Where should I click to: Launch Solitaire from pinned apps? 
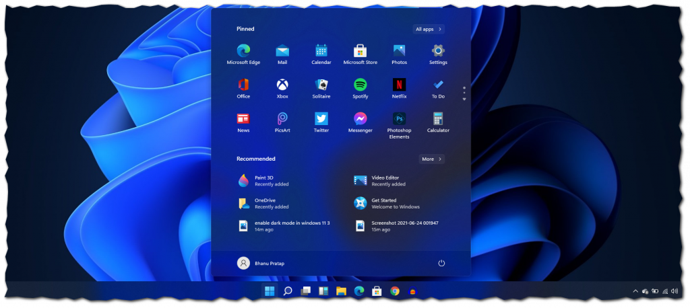(321, 88)
